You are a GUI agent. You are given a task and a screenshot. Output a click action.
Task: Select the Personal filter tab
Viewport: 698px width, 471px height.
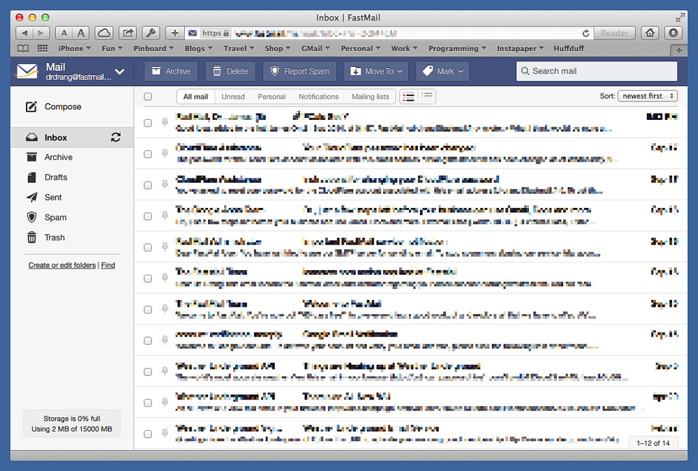[x=271, y=97]
